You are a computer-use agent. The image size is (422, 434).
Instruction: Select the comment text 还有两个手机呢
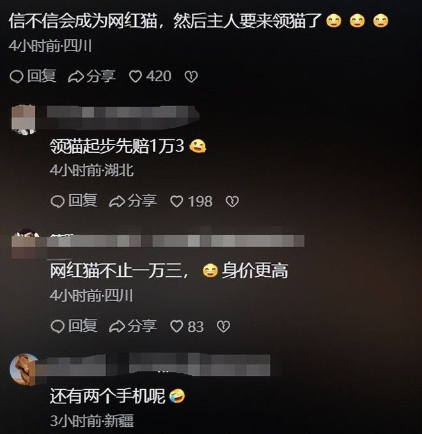coord(108,396)
